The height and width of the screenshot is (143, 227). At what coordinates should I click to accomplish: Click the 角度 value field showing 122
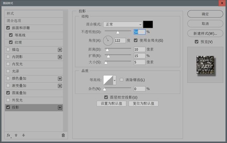pos(120,41)
